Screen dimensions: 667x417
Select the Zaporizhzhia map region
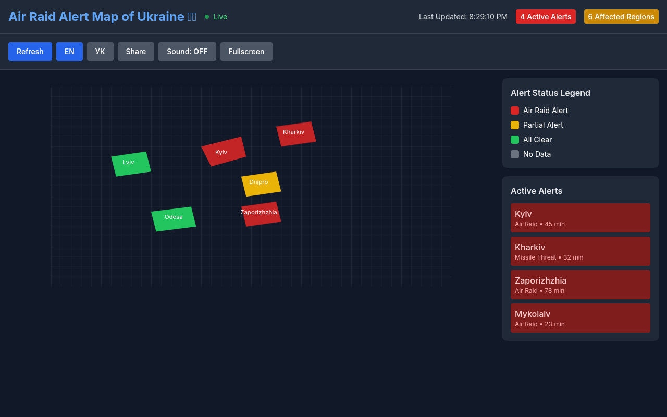tap(261, 214)
